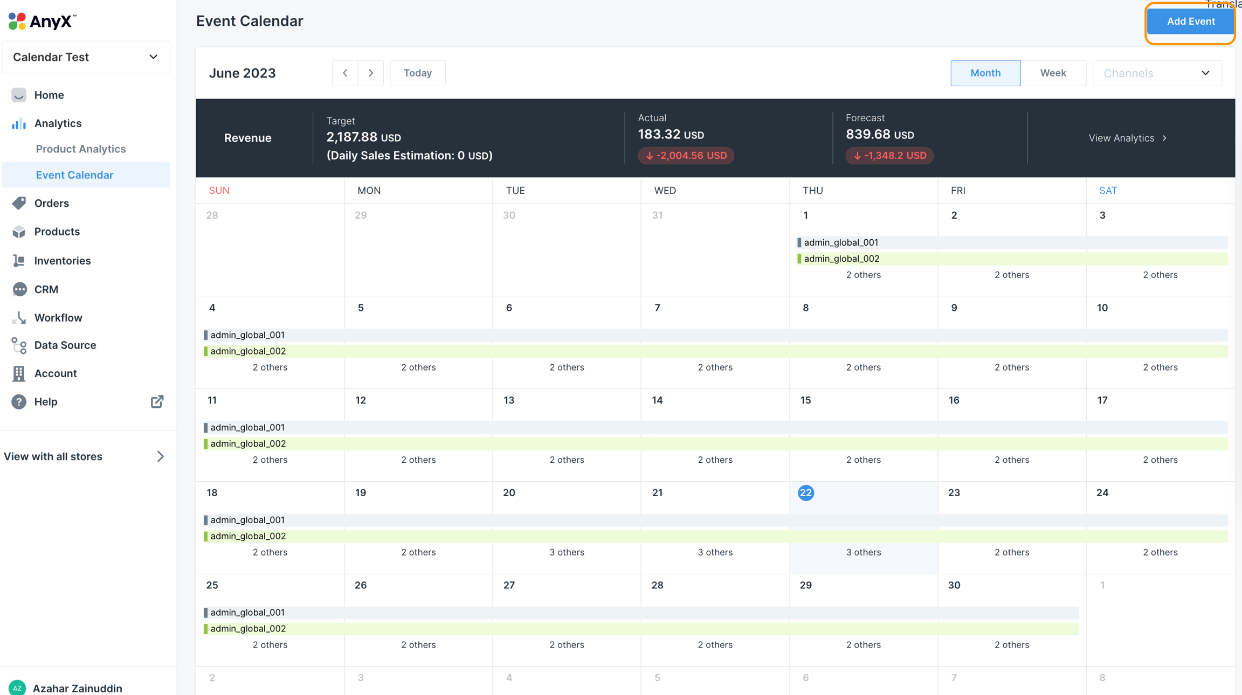1242x695 pixels.
Task: Click the Home sidebar icon
Action: point(19,95)
